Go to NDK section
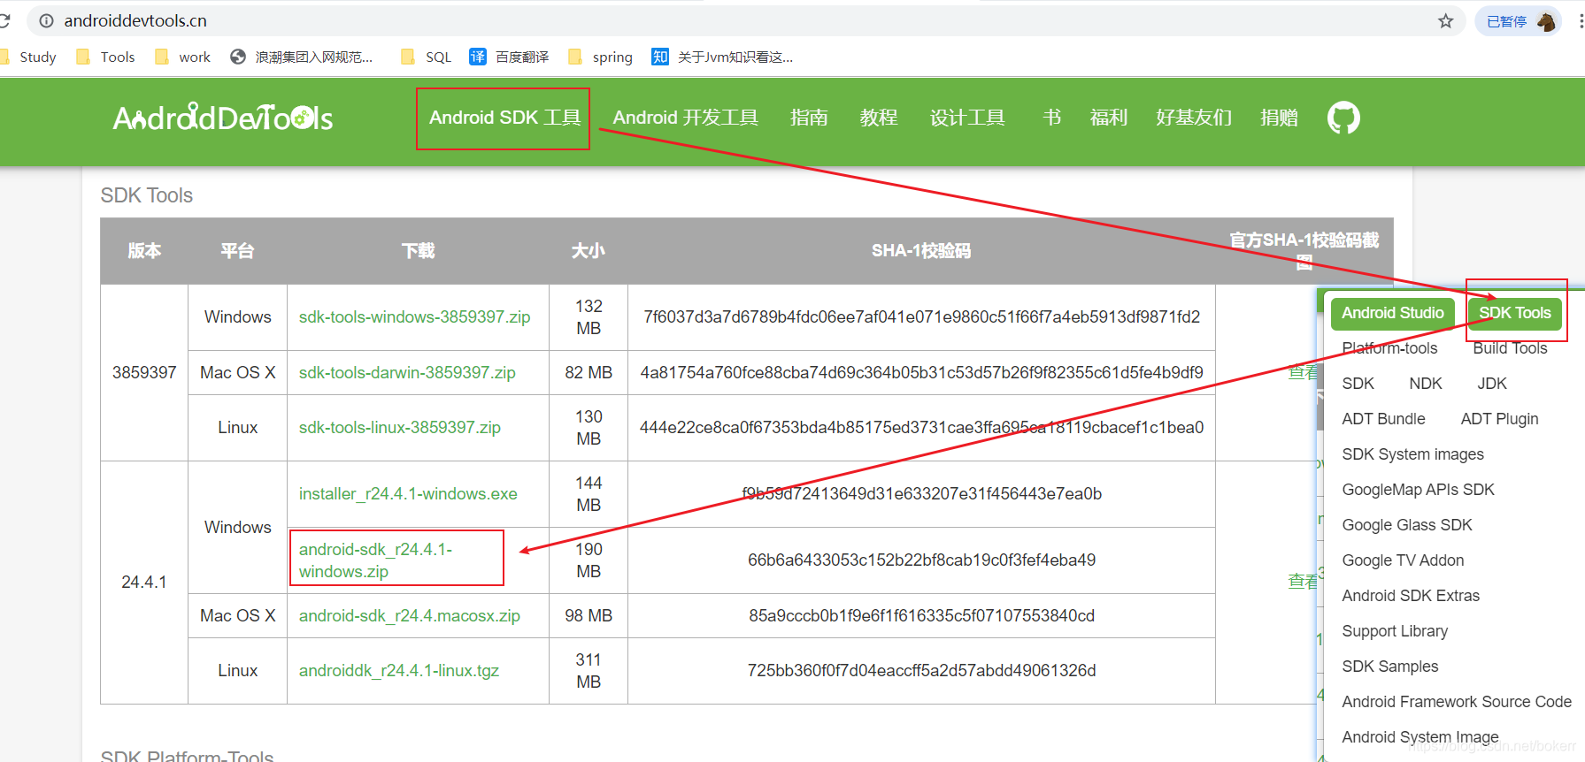 coord(1425,384)
